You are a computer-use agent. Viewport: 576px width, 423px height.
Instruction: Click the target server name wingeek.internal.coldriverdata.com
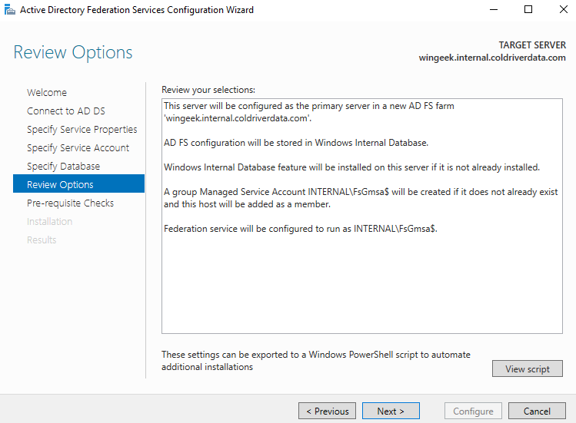click(x=491, y=58)
